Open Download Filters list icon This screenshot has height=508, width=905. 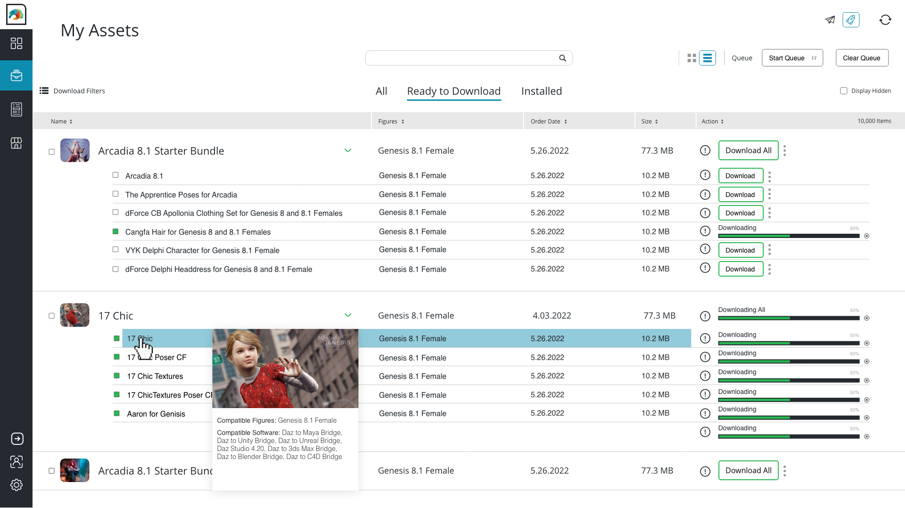44,90
